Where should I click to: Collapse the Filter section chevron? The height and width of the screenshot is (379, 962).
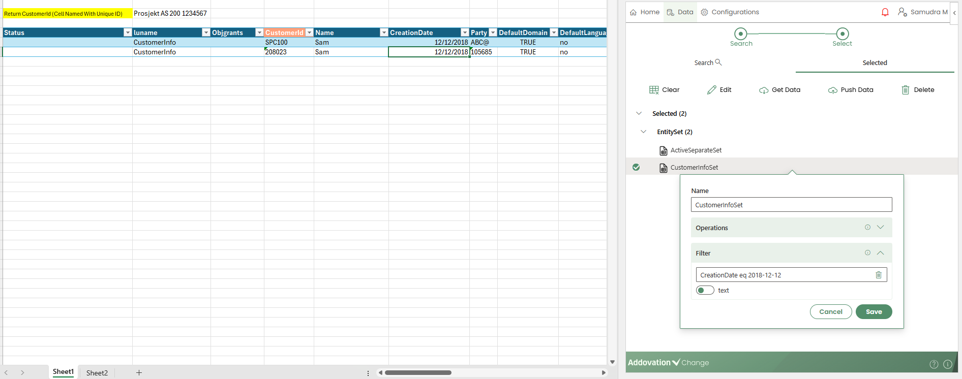pyautogui.click(x=881, y=252)
